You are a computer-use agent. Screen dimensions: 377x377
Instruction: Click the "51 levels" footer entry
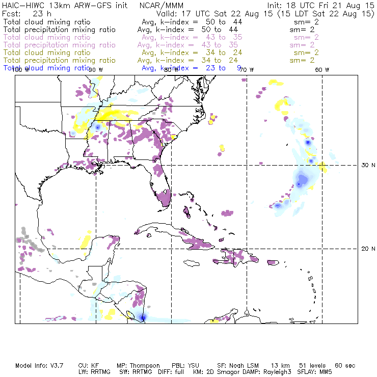[312, 366]
